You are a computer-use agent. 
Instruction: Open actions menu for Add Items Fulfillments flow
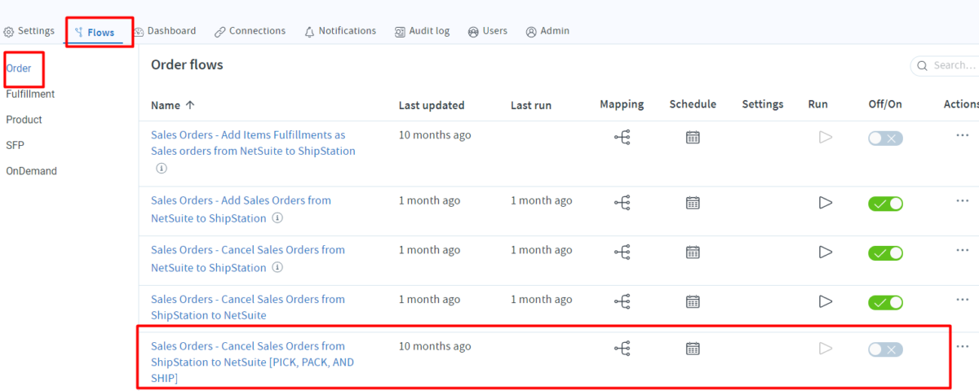point(963,135)
